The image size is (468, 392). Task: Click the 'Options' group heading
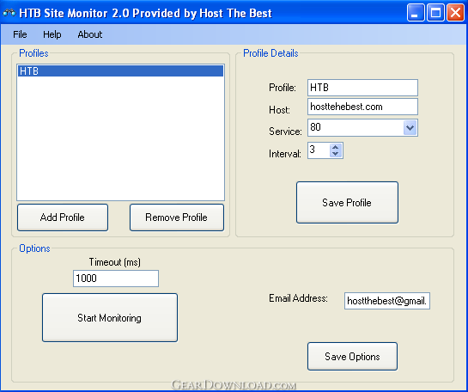34,248
